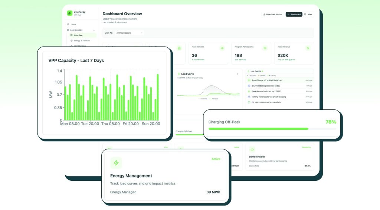Image resolution: width=380 pixels, height=210 pixels.
Task: Open Home in the sidebar
Action: (x=73, y=24)
